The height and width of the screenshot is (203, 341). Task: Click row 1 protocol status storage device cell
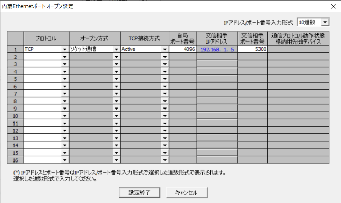tap(298, 49)
